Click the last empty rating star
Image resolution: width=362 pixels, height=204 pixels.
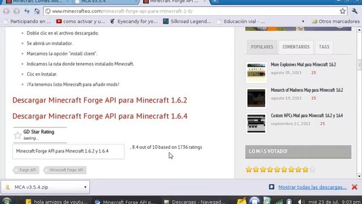312,169
